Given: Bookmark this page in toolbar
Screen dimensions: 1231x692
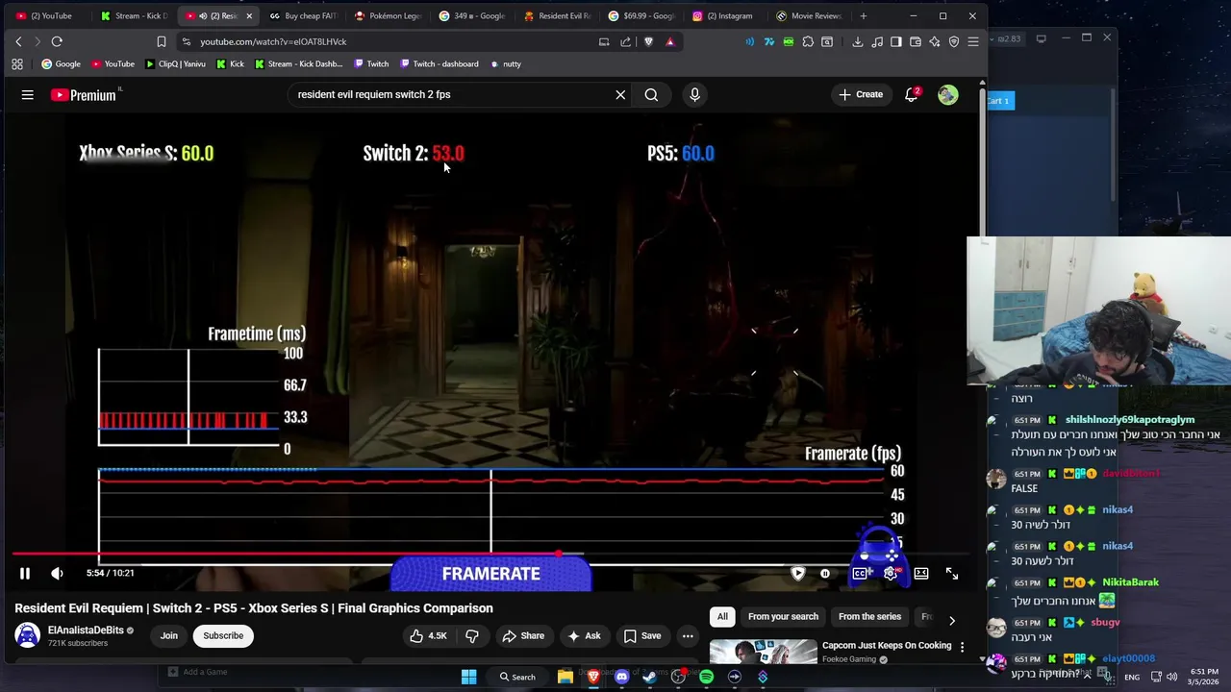Looking at the screenshot, I should point(162,41).
